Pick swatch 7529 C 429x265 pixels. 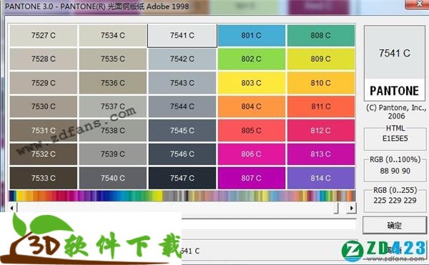pyautogui.click(x=43, y=83)
